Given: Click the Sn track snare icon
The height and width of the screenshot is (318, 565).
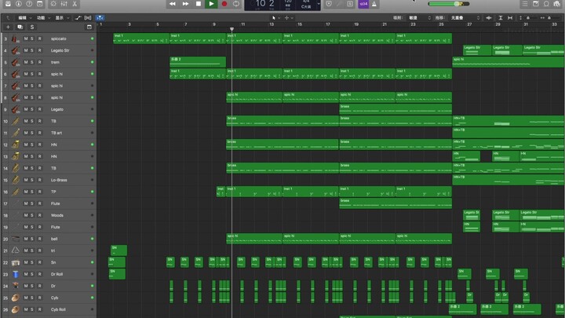Looking at the screenshot, I should pos(15,262).
